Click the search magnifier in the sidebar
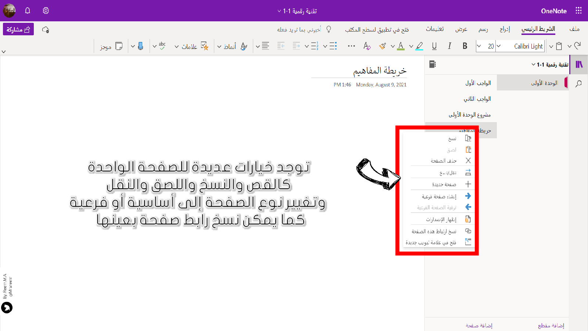The height and width of the screenshot is (331, 588). pos(578,83)
